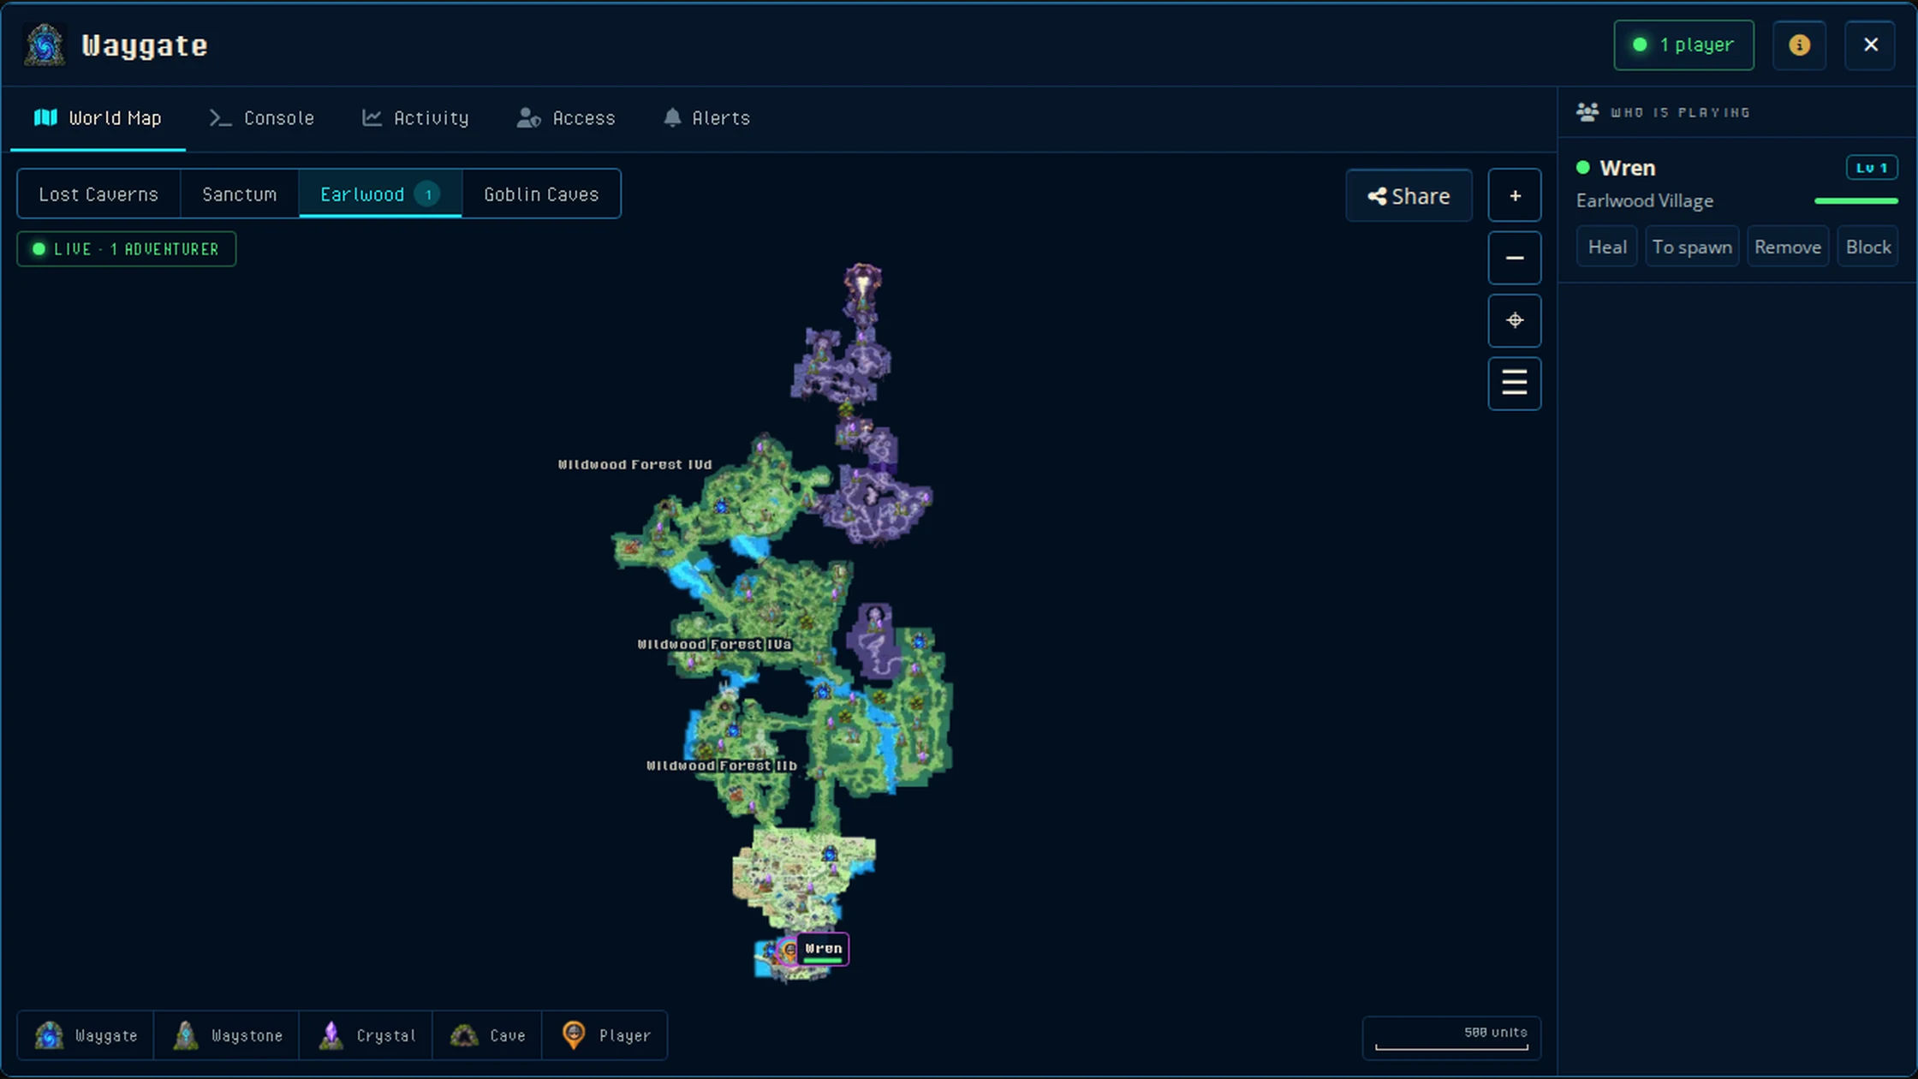Switch to the Activity tab

(x=415, y=118)
